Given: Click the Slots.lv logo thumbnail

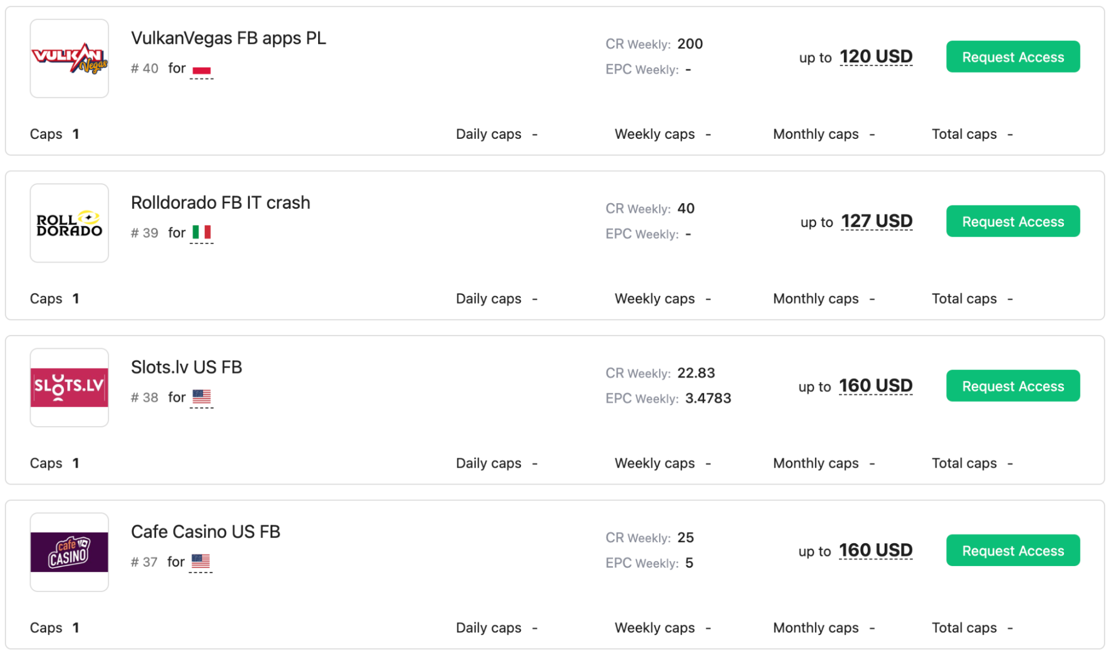Looking at the screenshot, I should click(69, 387).
